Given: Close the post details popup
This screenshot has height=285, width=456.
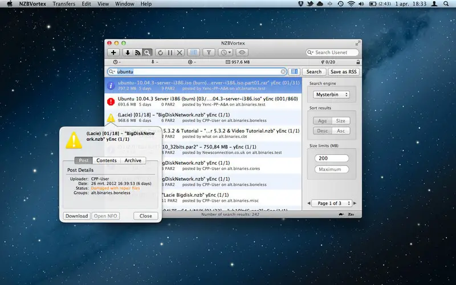Looking at the screenshot, I should tap(146, 216).
